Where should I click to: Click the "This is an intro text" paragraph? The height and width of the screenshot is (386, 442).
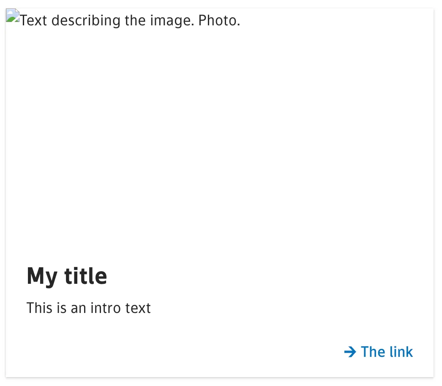pyautogui.click(x=88, y=308)
